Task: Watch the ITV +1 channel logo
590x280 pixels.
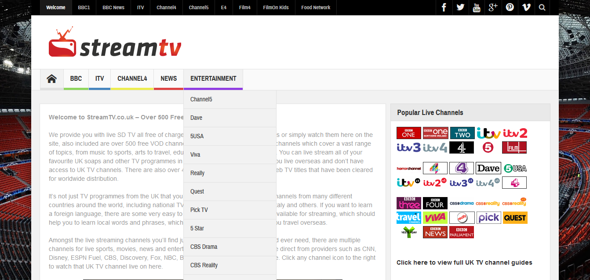Action: point(409,183)
